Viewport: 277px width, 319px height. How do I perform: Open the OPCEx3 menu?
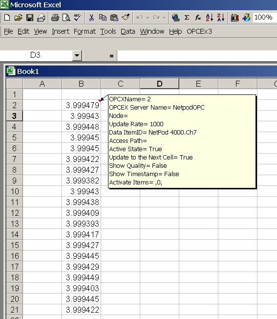[x=199, y=31]
